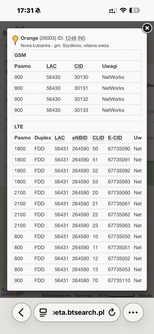
Task: Tap the beta.btsearch.pl address field
Action: pyautogui.click(x=77, y=312)
